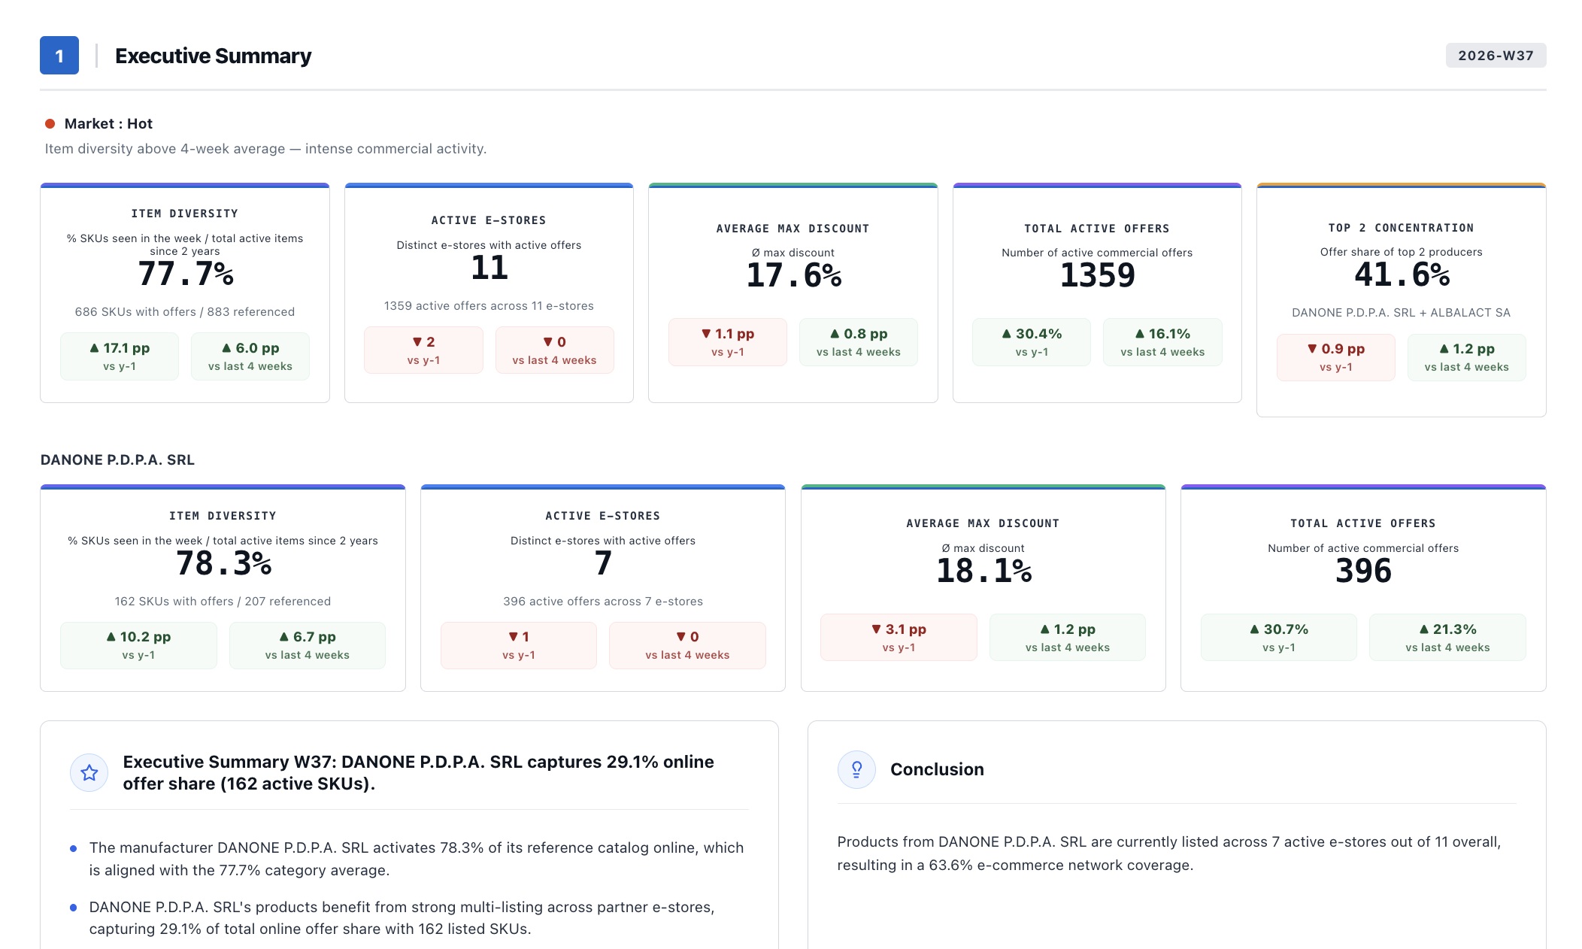Click the 78.3% Danone item diversity value
The height and width of the screenshot is (949, 1582).
[x=223, y=563]
